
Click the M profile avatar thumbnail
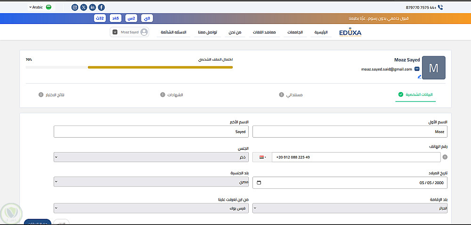point(433,68)
